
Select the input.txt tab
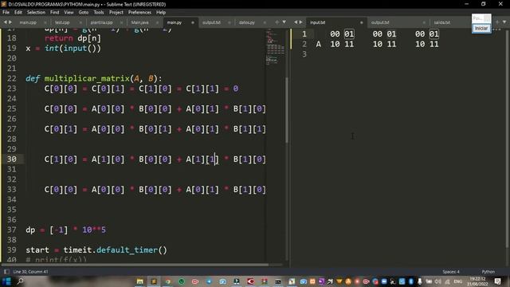317,22
